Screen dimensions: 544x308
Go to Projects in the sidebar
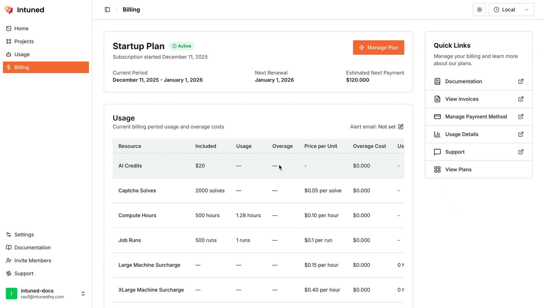[24, 42]
